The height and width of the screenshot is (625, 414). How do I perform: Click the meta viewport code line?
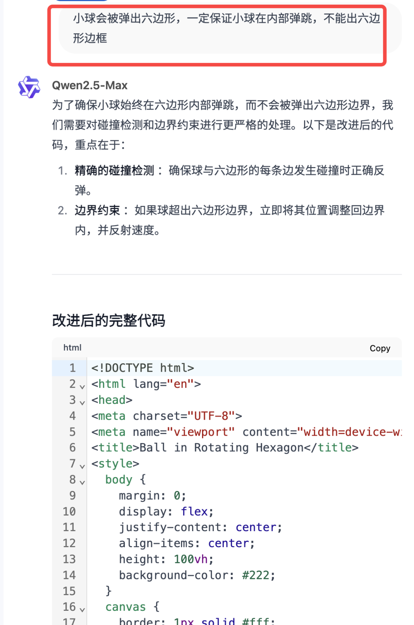click(246, 432)
